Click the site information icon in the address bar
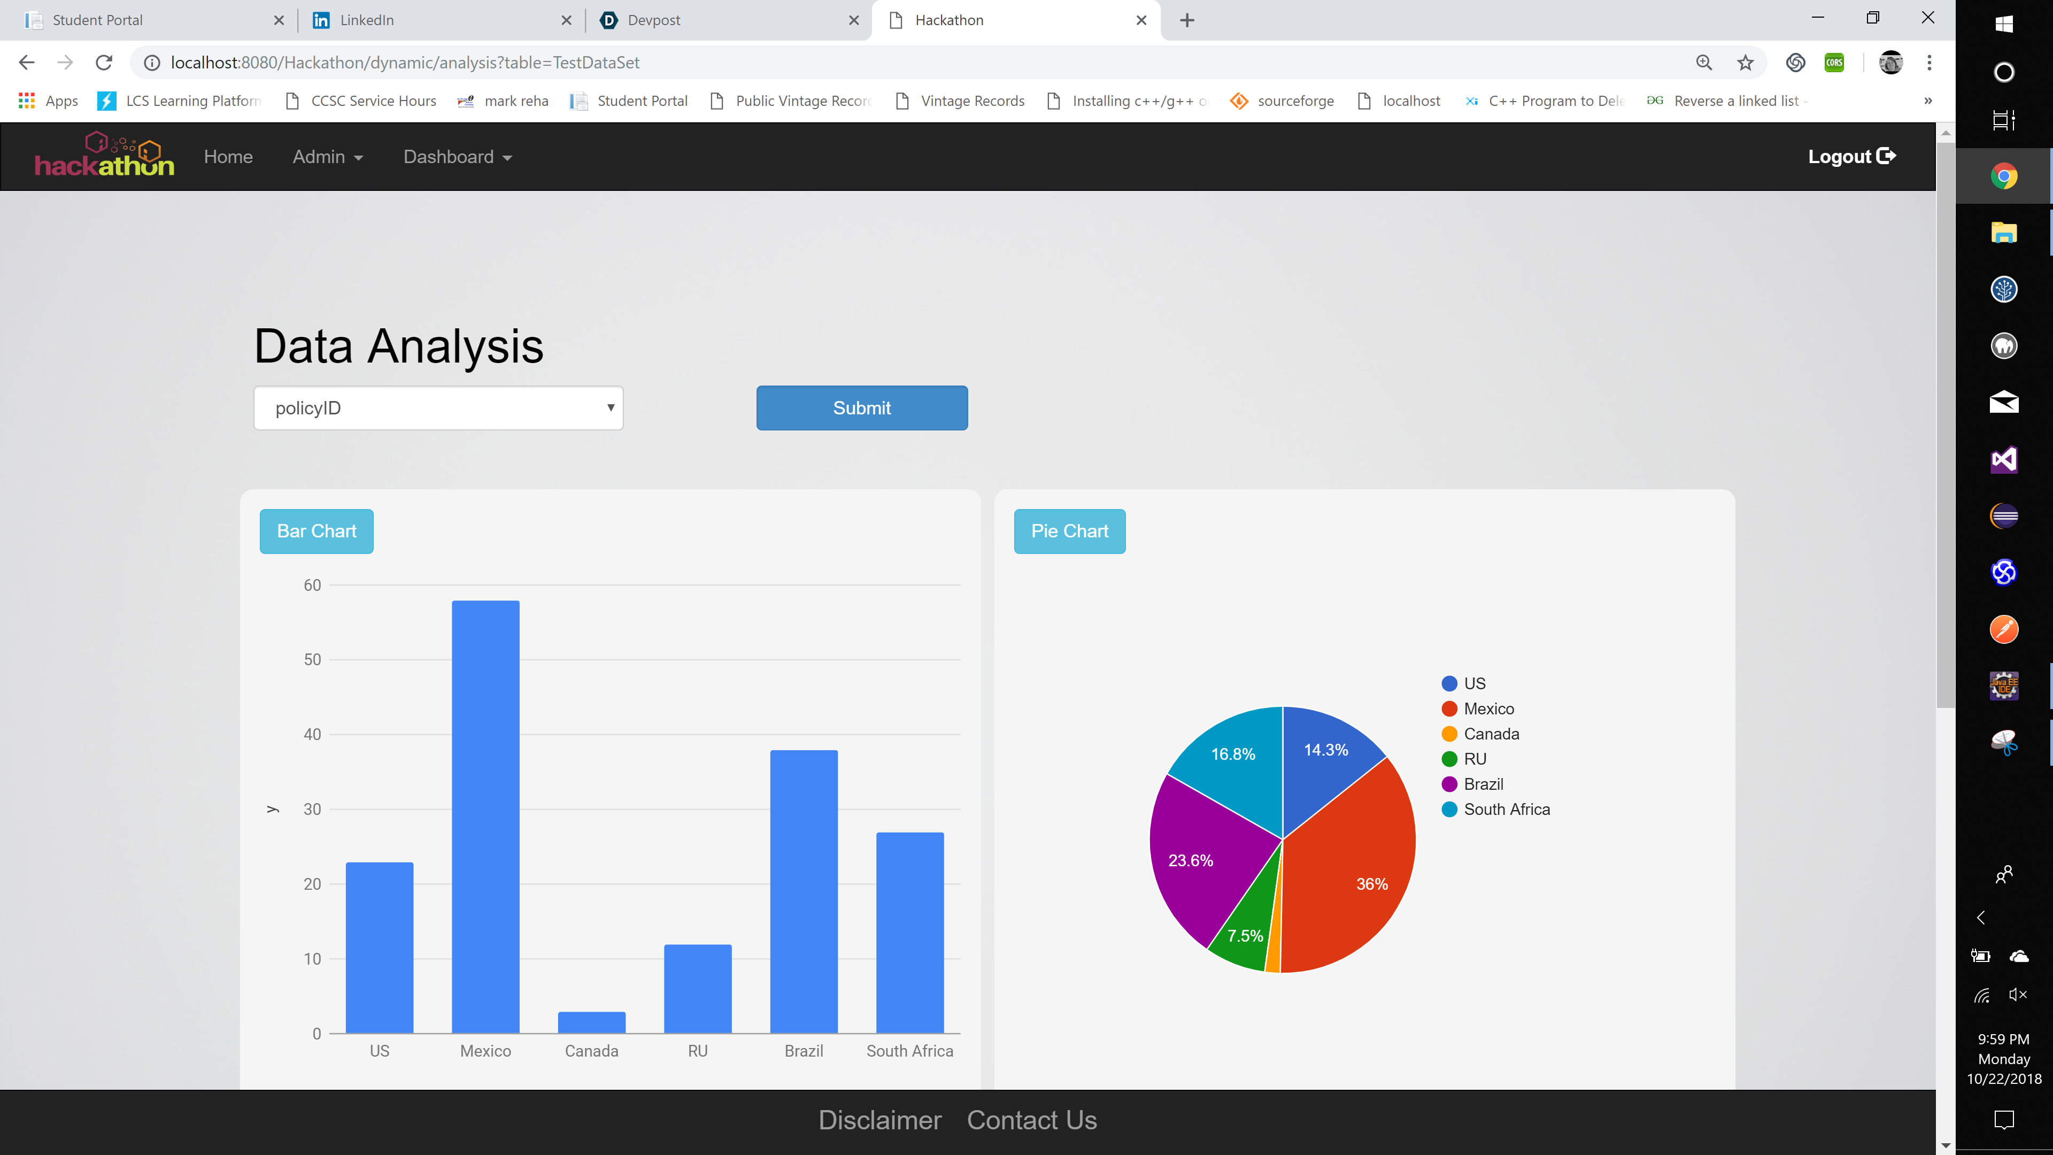The width and height of the screenshot is (2053, 1155). (151, 62)
